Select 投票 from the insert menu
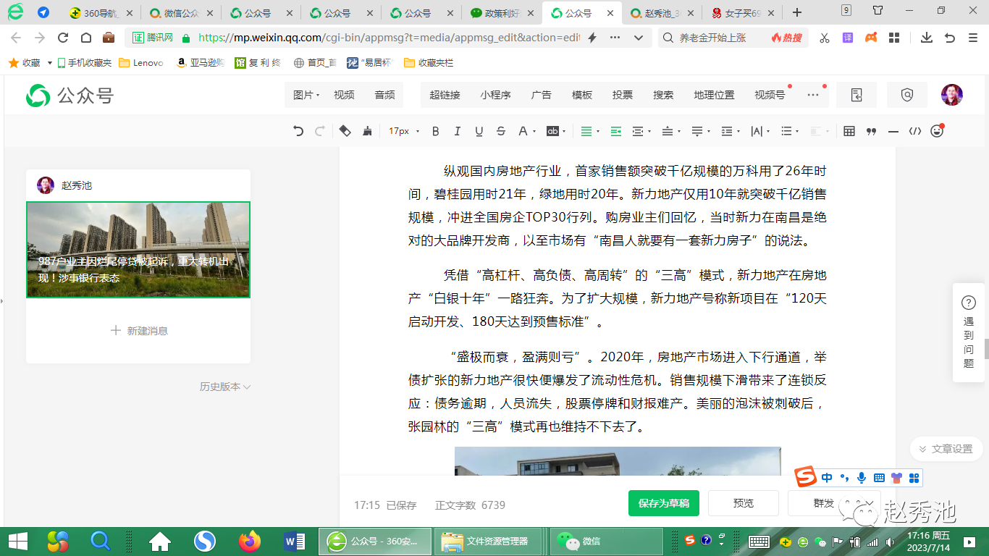 point(622,95)
